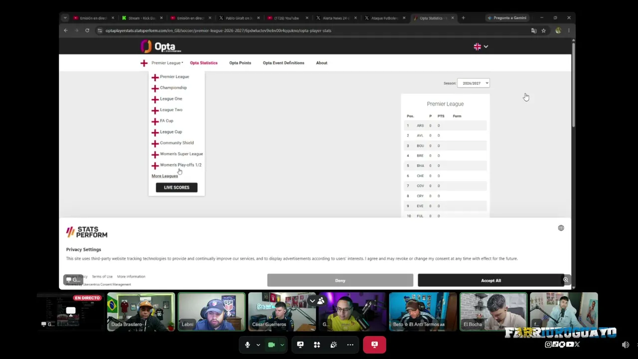Click the Pregunta a Gemini button

[507, 18]
